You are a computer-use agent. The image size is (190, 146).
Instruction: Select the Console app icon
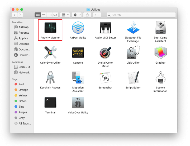point(78,53)
